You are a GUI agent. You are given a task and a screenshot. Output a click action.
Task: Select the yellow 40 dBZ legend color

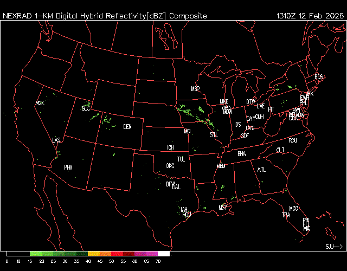[94, 254]
